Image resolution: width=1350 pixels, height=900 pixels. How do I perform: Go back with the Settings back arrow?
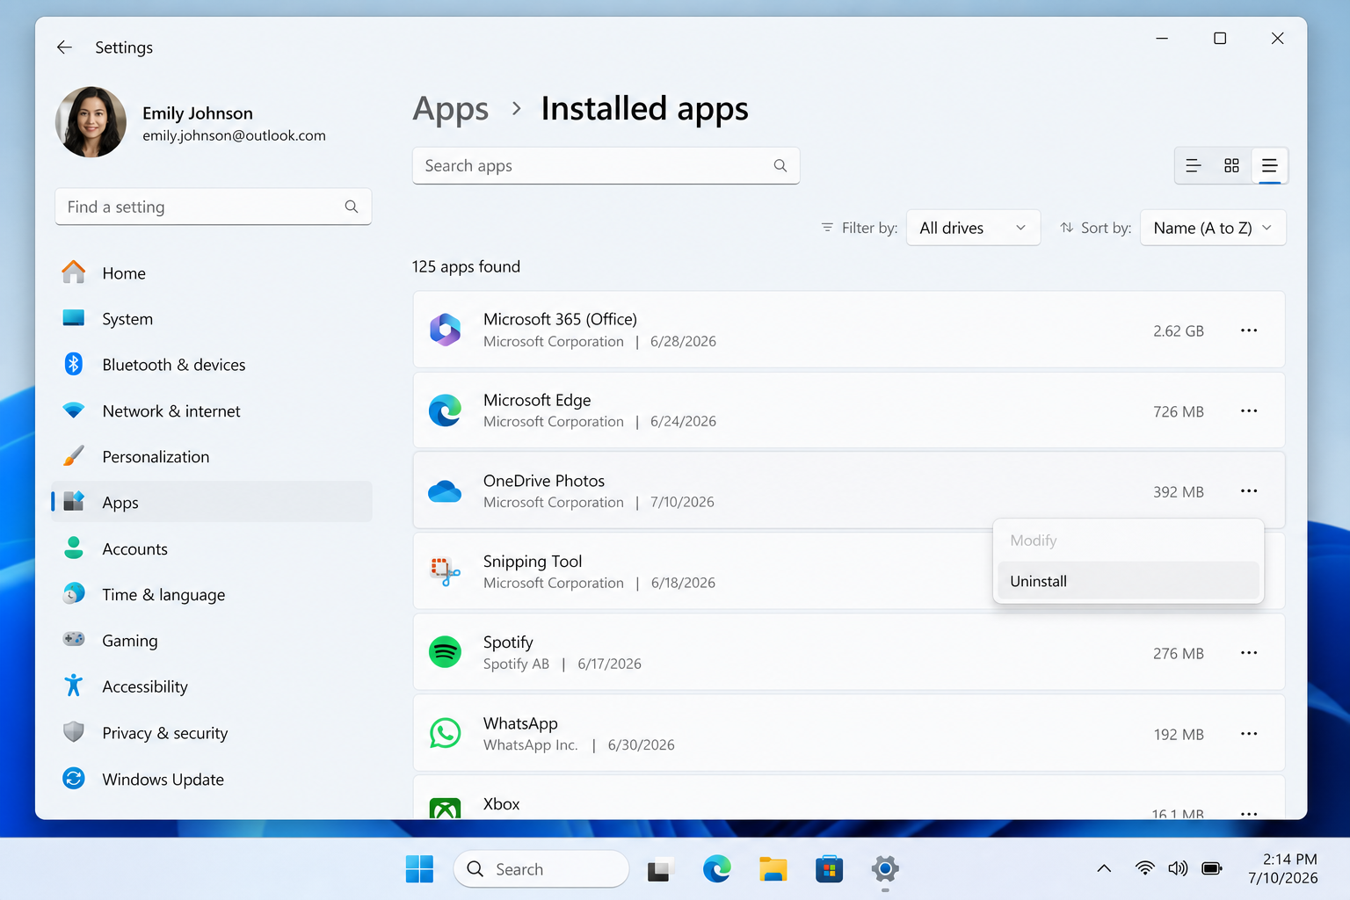[64, 47]
